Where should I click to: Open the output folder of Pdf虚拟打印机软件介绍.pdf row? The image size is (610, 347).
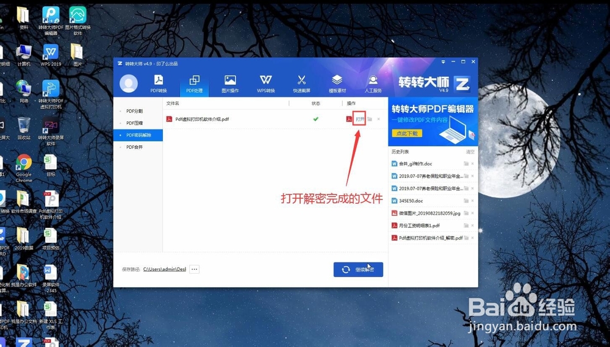[370, 119]
